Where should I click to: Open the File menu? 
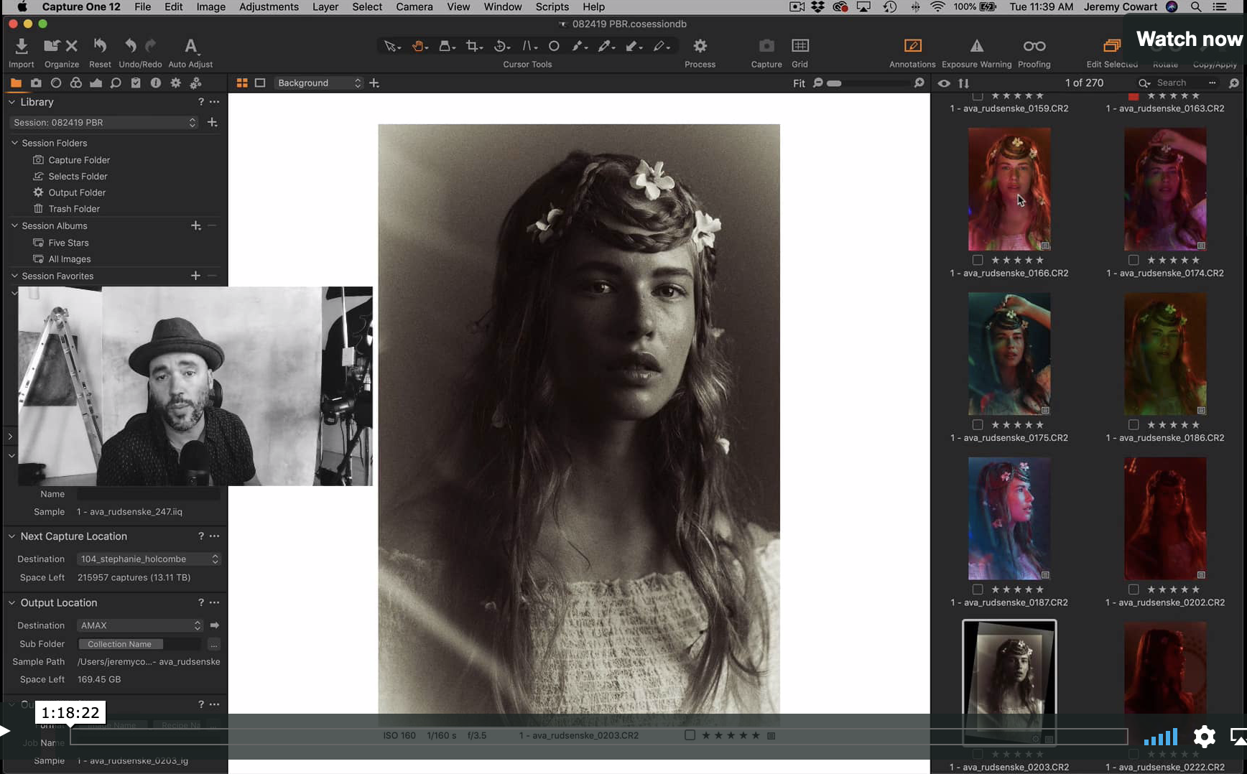click(142, 6)
